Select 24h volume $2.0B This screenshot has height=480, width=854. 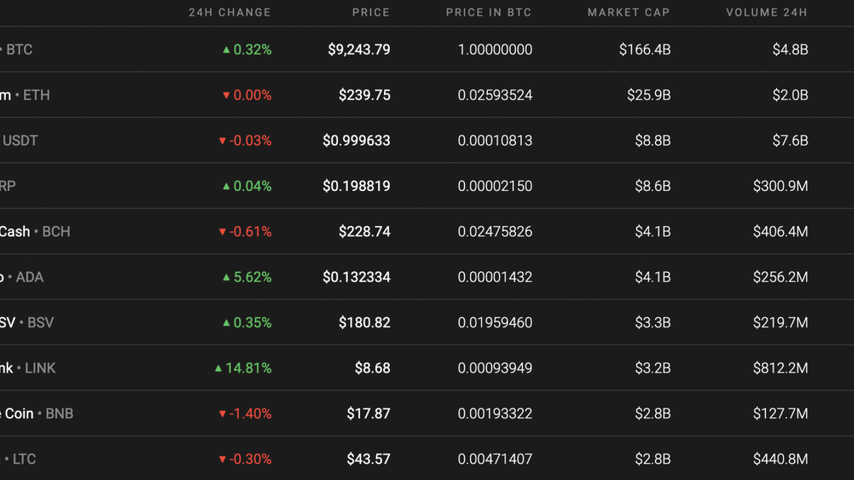pos(790,95)
